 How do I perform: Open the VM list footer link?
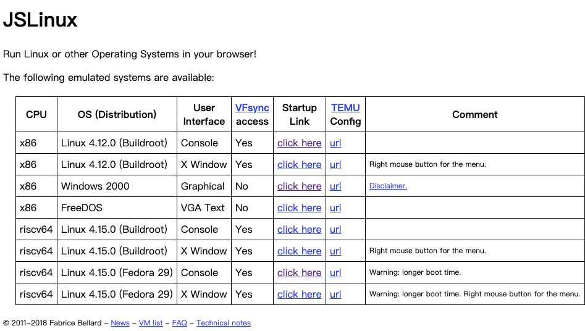151,323
